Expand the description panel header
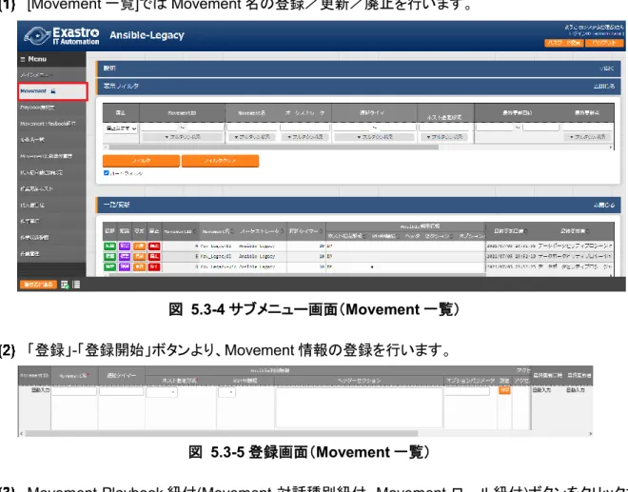Screen dimensions: 628x492 coord(359,69)
